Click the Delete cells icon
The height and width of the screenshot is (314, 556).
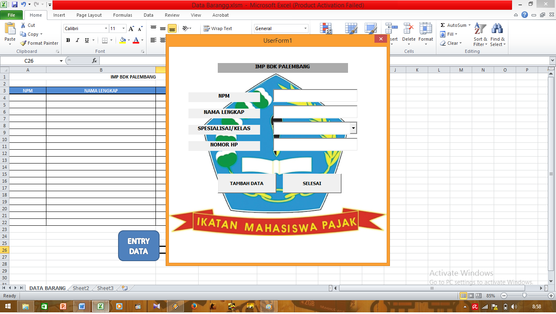409,28
